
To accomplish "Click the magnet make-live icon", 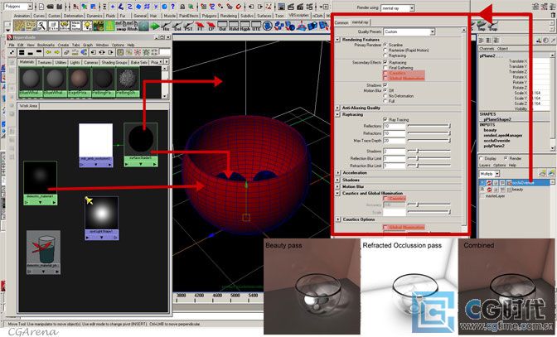I will point(239,7).
